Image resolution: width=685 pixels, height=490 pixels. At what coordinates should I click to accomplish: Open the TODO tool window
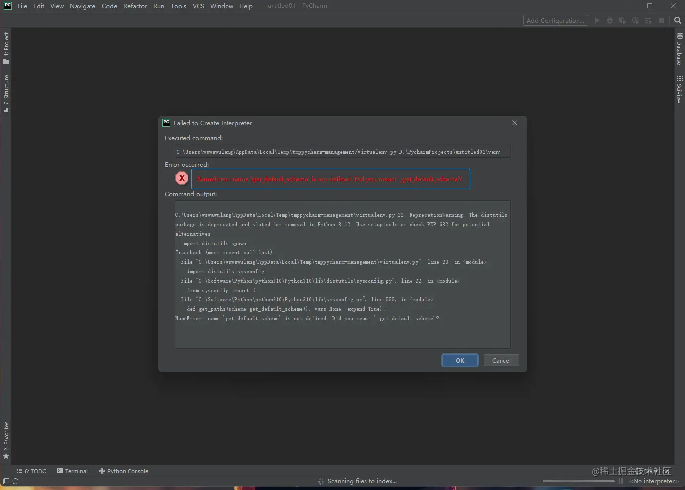[x=32, y=471]
